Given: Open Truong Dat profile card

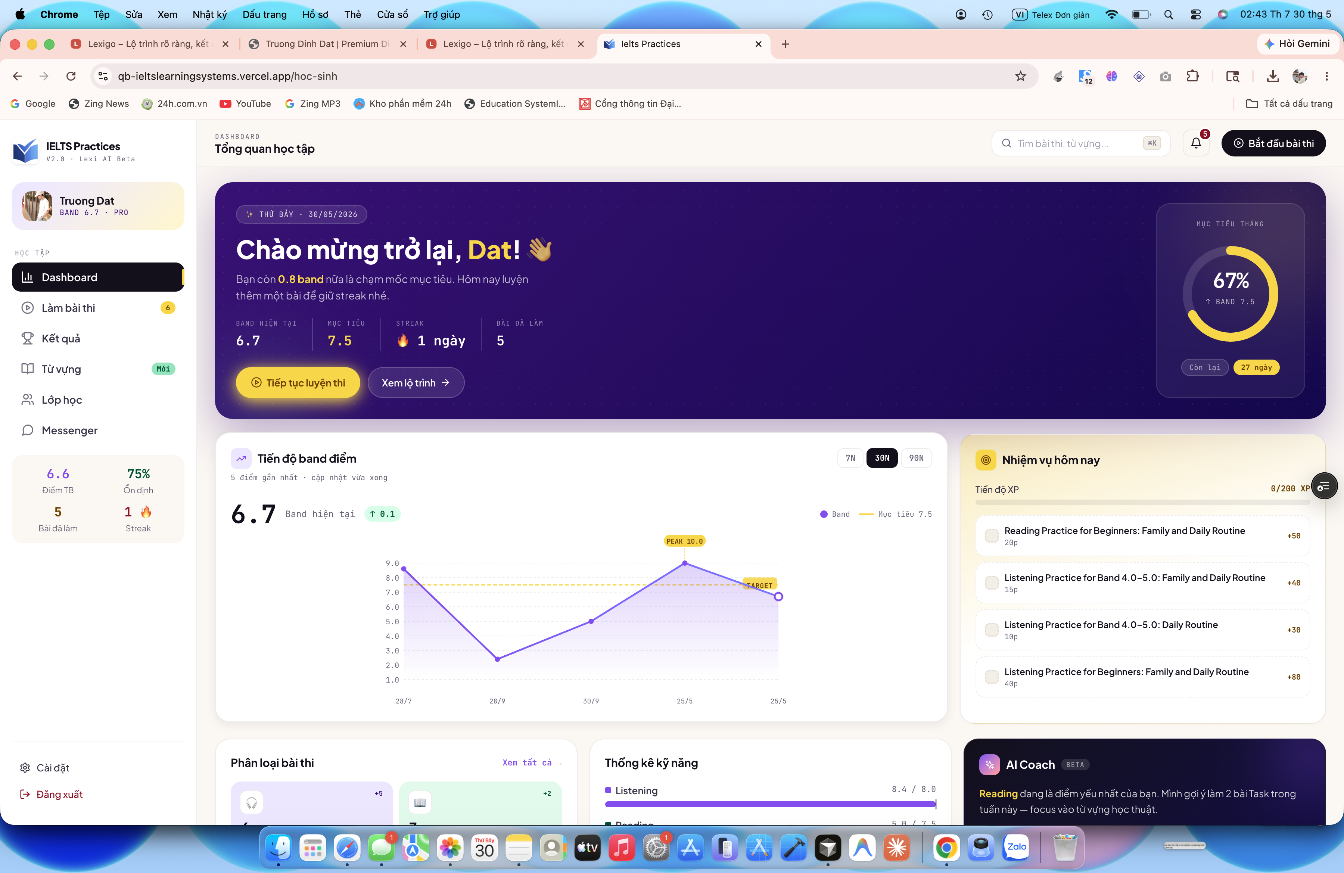Looking at the screenshot, I should coord(98,206).
